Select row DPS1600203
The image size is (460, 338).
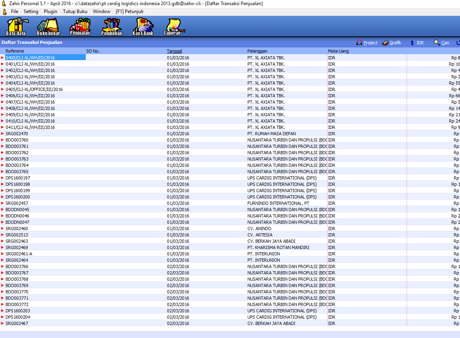click(230, 311)
